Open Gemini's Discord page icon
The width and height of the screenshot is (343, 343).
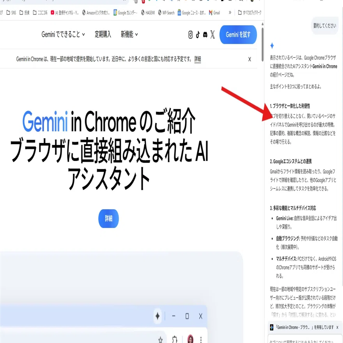tap(205, 35)
